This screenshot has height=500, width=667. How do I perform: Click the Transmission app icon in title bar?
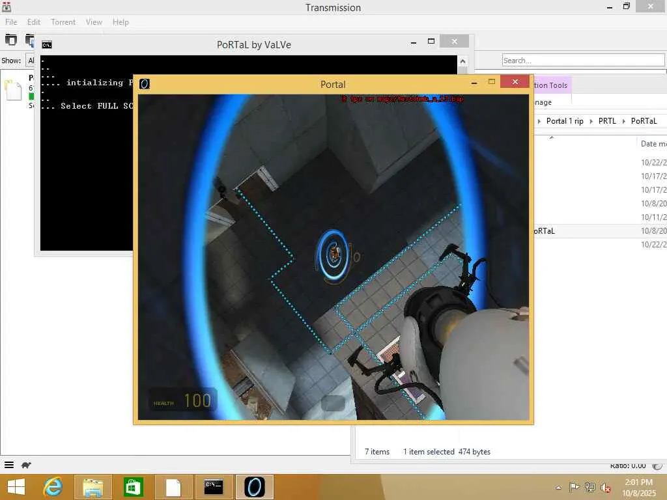tap(7, 7)
